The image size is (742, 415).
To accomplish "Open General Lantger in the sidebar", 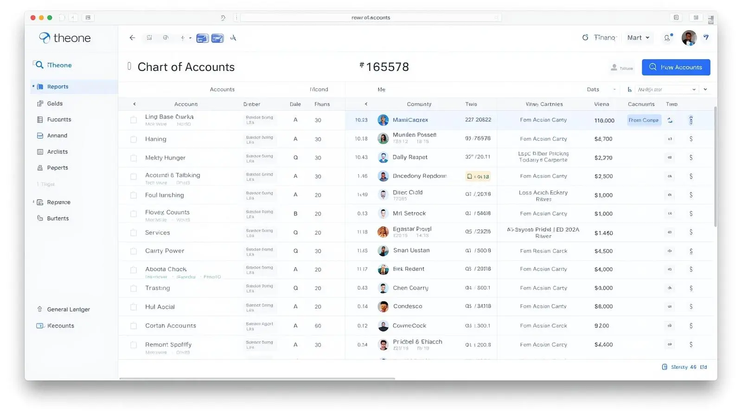I will click(68, 309).
